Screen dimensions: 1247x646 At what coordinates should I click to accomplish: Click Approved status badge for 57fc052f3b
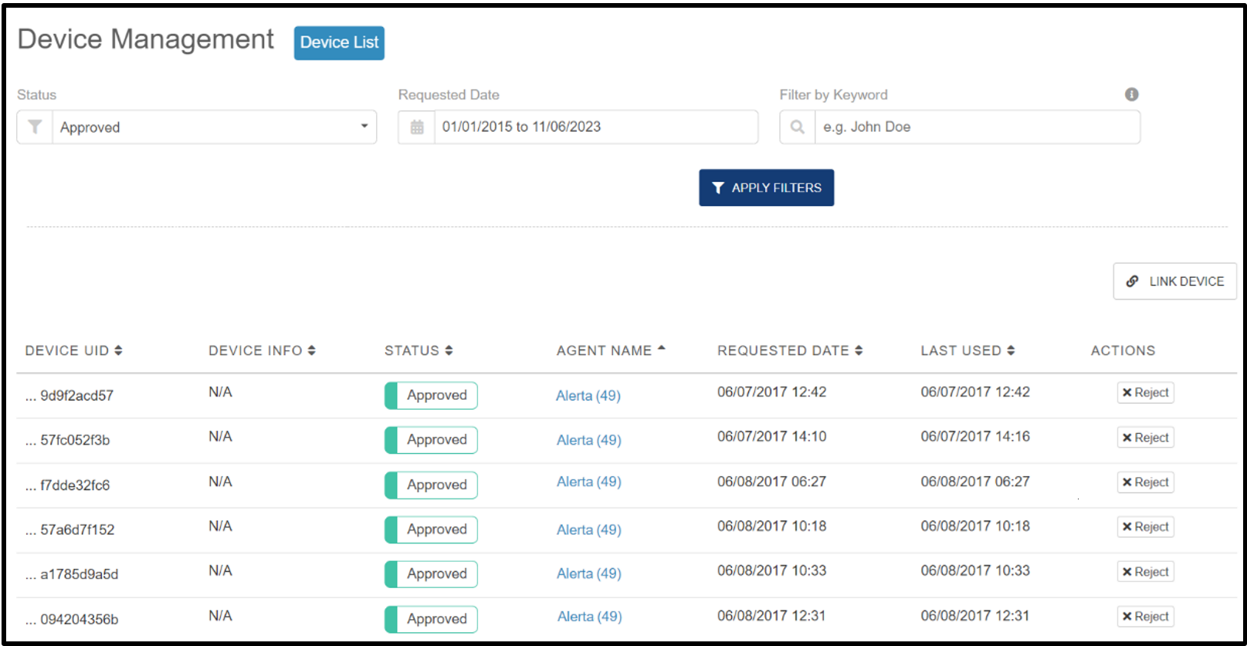[431, 440]
